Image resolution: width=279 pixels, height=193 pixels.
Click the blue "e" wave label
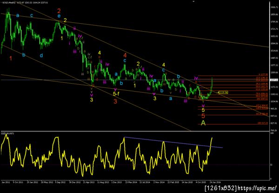[x=59, y=16]
